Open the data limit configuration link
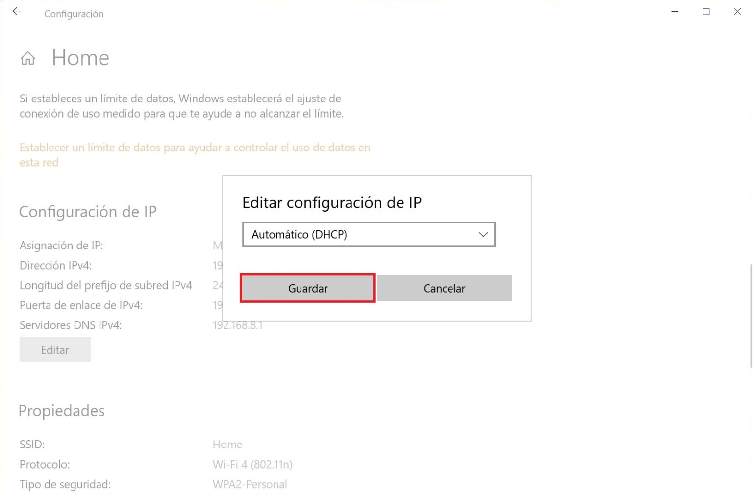 click(195, 147)
